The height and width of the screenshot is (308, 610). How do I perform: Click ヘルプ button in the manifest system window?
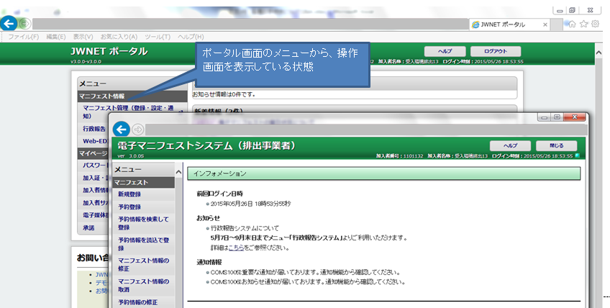point(511,145)
